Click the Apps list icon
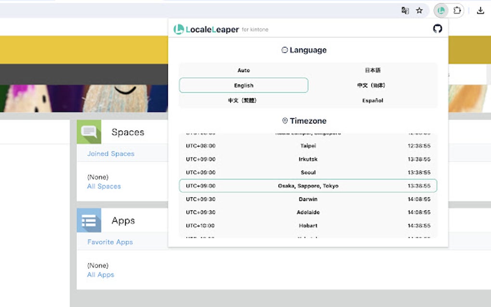The width and height of the screenshot is (491, 307). point(89,220)
